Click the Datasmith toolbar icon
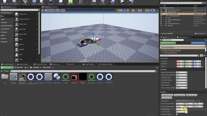 (x=60, y=2)
